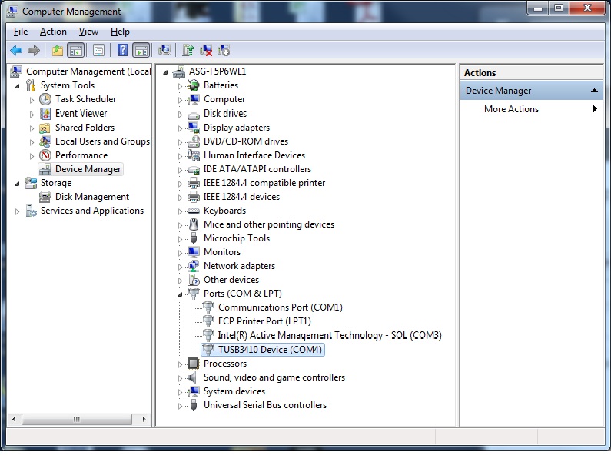
Task: Expand the Display adapters category
Action: coord(180,128)
